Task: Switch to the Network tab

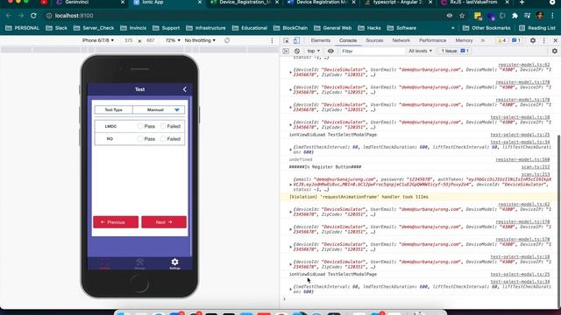Action: tap(401, 40)
